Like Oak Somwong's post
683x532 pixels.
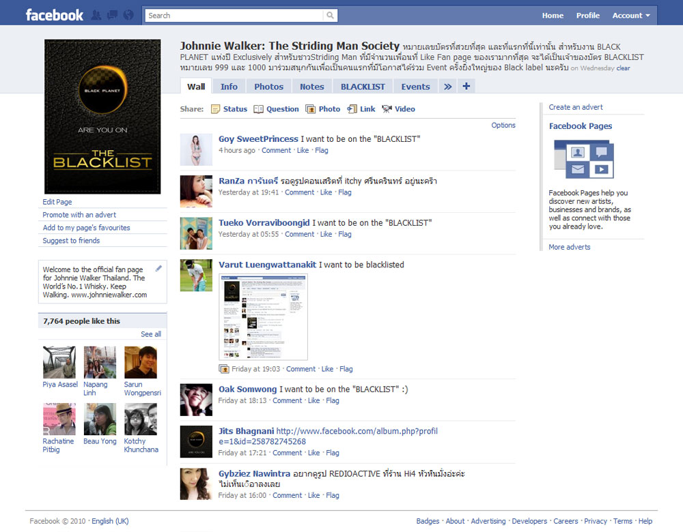tap(313, 400)
